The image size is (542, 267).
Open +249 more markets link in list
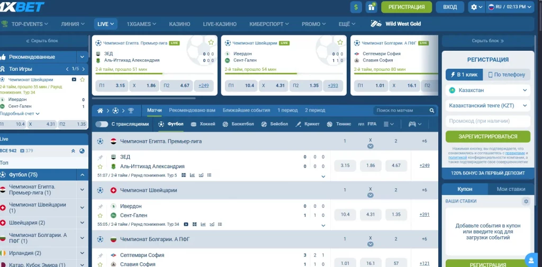click(x=424, y=165)
